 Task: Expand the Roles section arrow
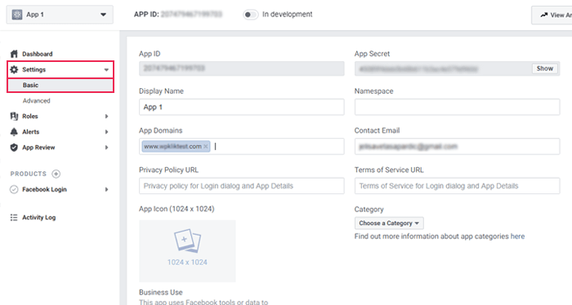(106, 117)
